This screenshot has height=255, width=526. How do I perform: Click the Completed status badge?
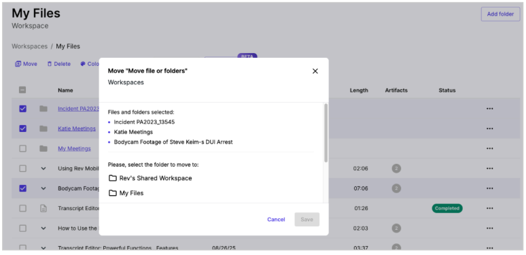(x=447, y=208)
